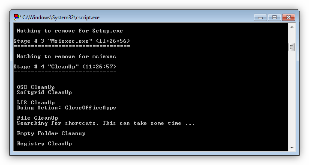Minimize the cscript.exe console window
This screenshot has width=309, height=165.
(260, 17)
